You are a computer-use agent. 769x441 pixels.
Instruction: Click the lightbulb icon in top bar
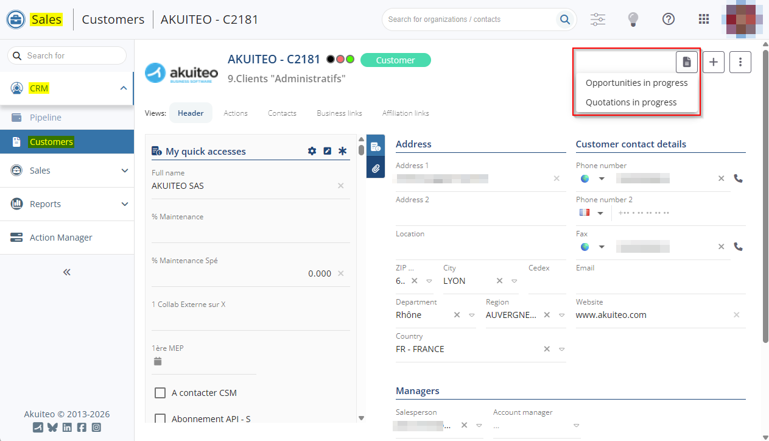(x=633, y=19)
